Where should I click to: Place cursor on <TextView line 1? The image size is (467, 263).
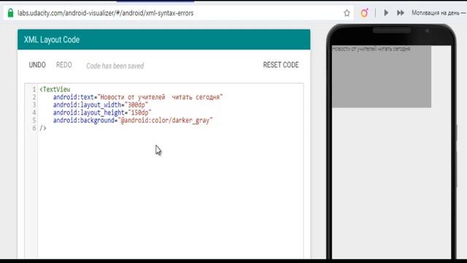(55, 89)
